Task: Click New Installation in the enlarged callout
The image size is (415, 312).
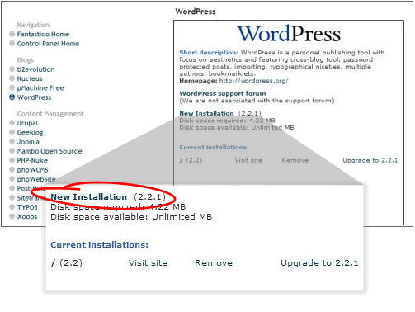Action: [88, 197]
